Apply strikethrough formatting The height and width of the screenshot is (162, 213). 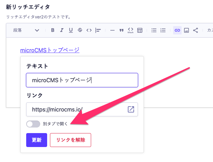80,30
